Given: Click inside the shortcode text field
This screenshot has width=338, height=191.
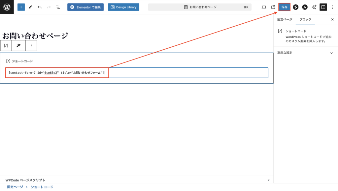Looking at the screenshot, I should pos(185,73).
